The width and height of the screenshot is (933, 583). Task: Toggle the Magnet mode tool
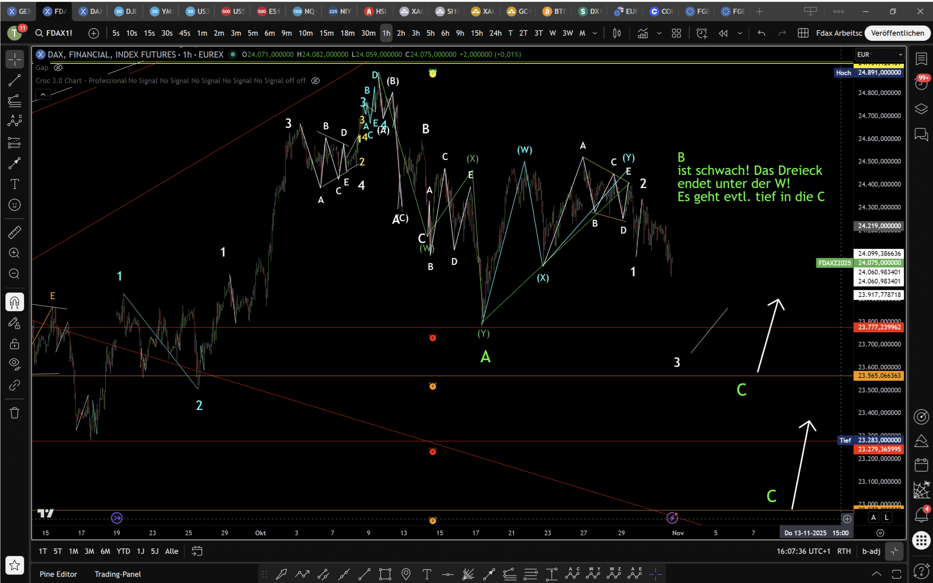[x=14, y=302]
